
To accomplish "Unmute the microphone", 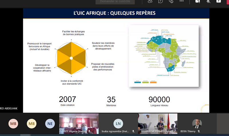I will (x=208, y=1).
